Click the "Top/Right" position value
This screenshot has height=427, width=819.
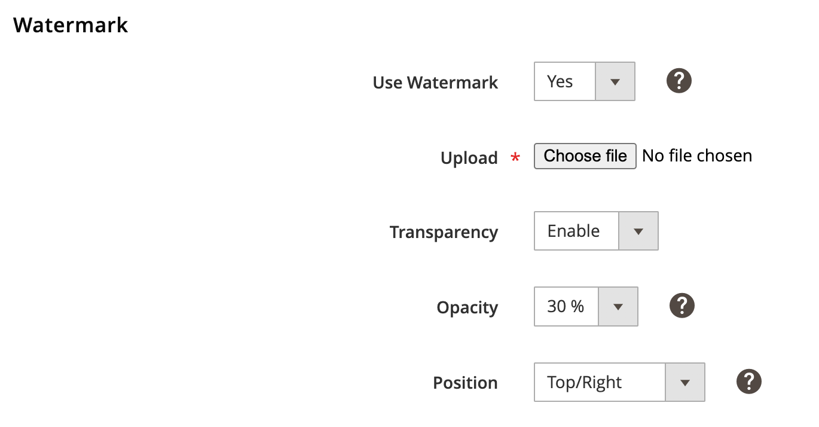(585, 382)
